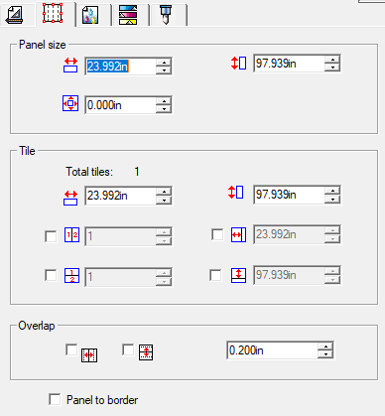Click the panel height icon in Panel size
385x416 pixels.
tap(238, 63)
